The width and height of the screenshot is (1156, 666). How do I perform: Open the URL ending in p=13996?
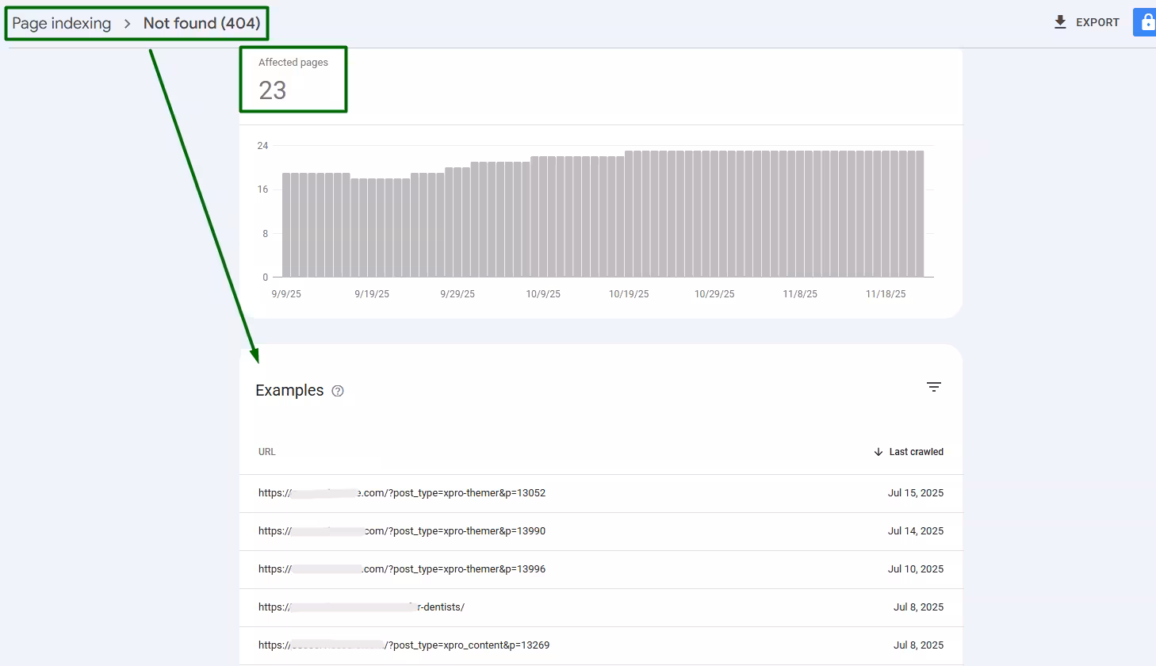[x=400, y=568]
